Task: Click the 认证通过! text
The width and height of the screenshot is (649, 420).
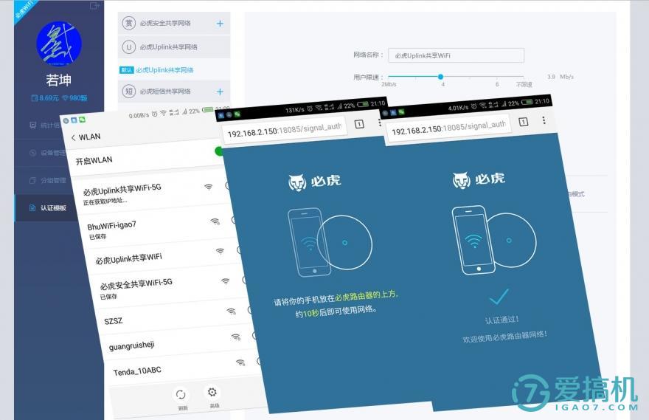Action: (502, 320)
